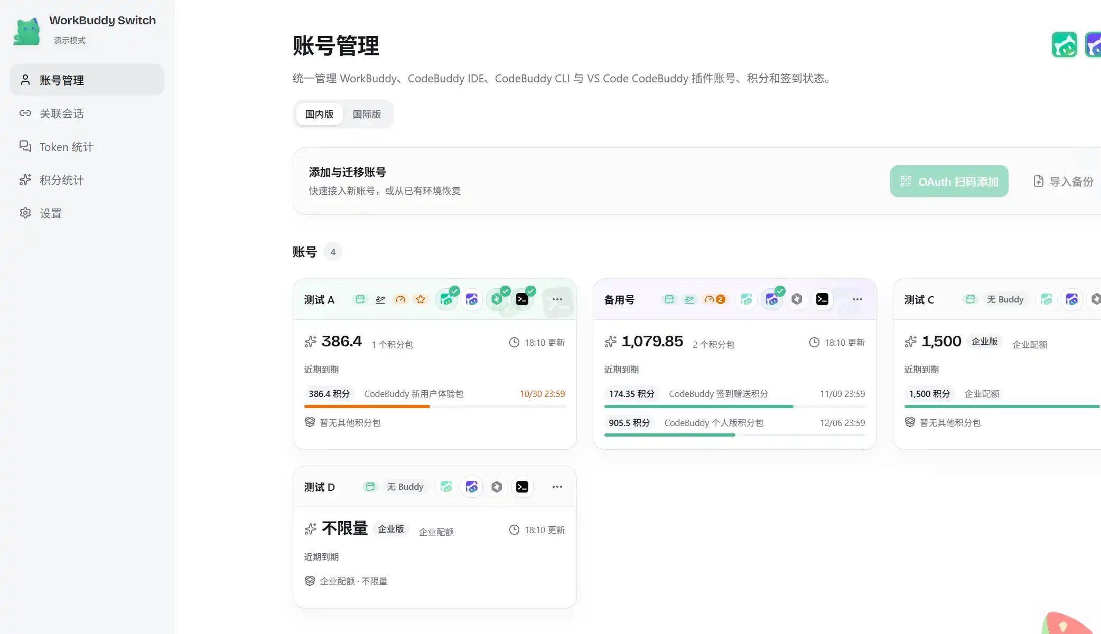
Task: Click the green WorkBuddy logo icon at top right
Action: click(x=1065, y=45)
